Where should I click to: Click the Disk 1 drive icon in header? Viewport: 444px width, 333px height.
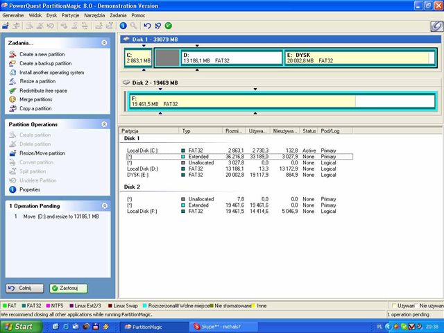126,39
